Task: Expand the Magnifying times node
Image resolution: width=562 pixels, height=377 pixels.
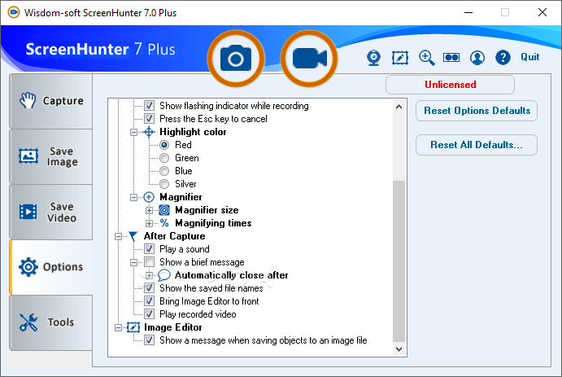Action: [x=149, y=223]
